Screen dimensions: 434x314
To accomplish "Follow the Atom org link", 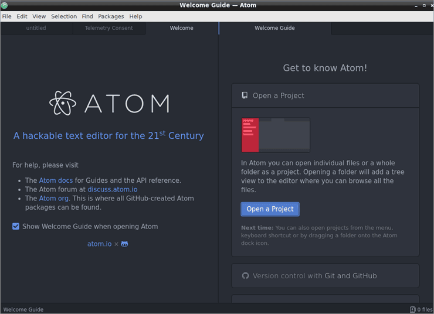I will click(x=54, y=199).
